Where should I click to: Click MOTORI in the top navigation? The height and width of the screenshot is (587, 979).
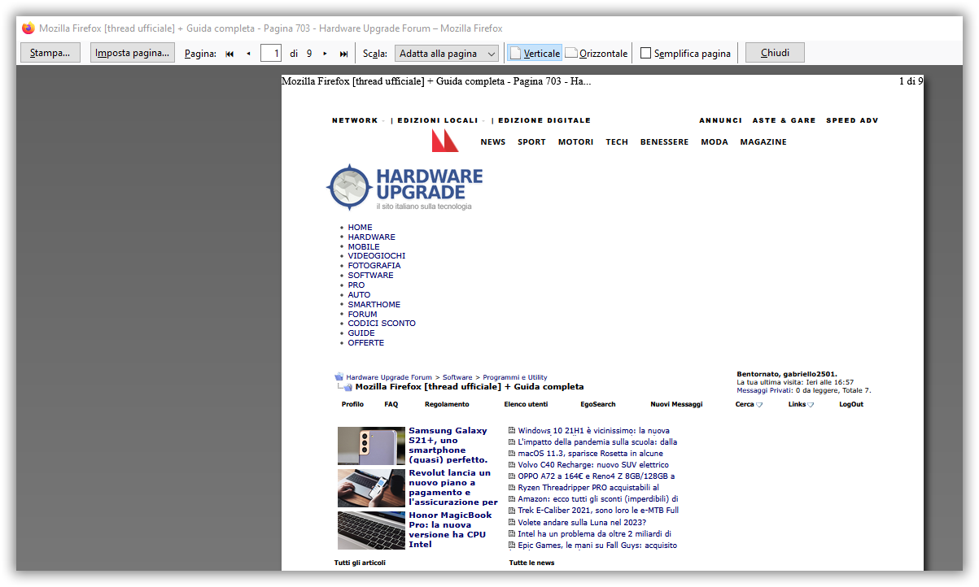click(575, 142)
